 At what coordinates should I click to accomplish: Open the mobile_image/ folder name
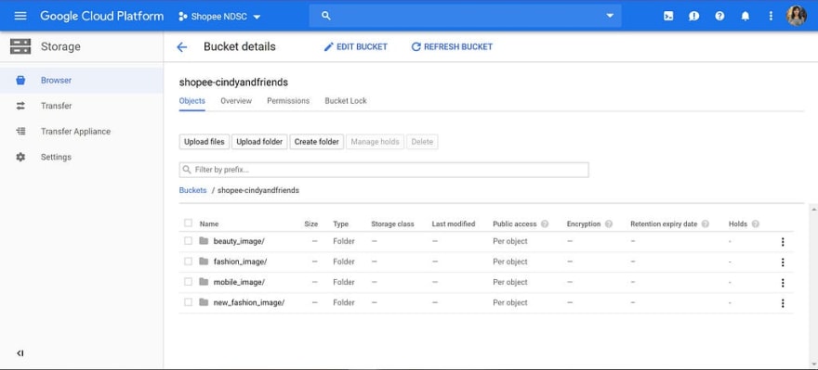[239, 282]
